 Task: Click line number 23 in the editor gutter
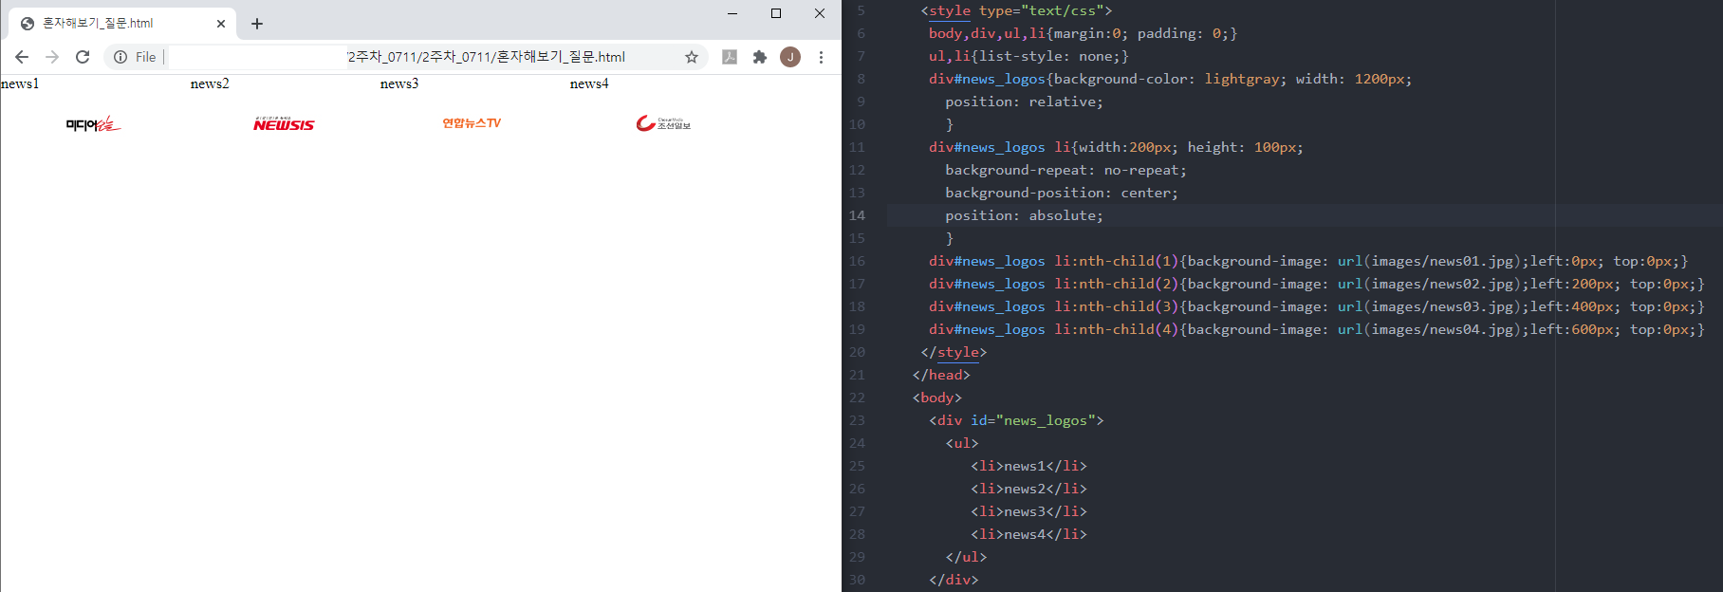click(857, 420)
